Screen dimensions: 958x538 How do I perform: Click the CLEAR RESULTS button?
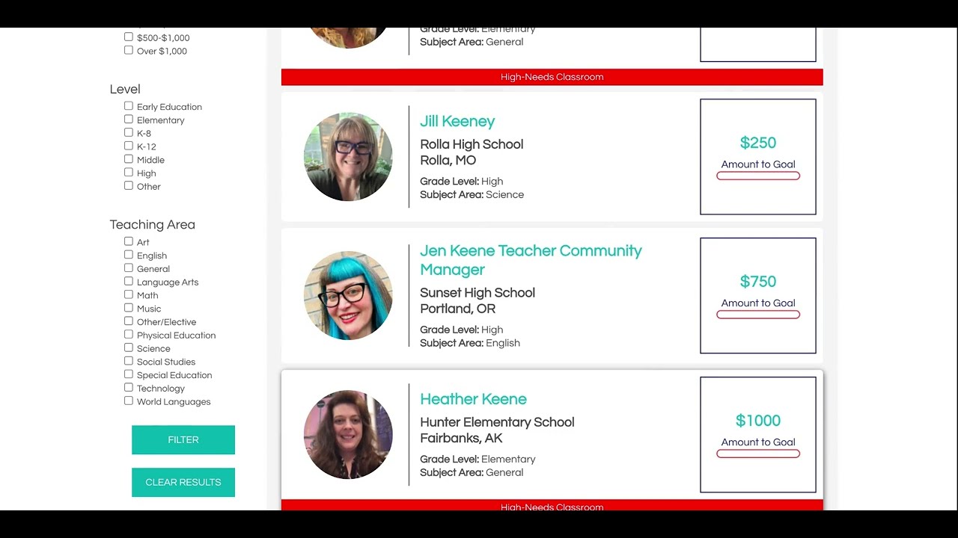(183, 482)
